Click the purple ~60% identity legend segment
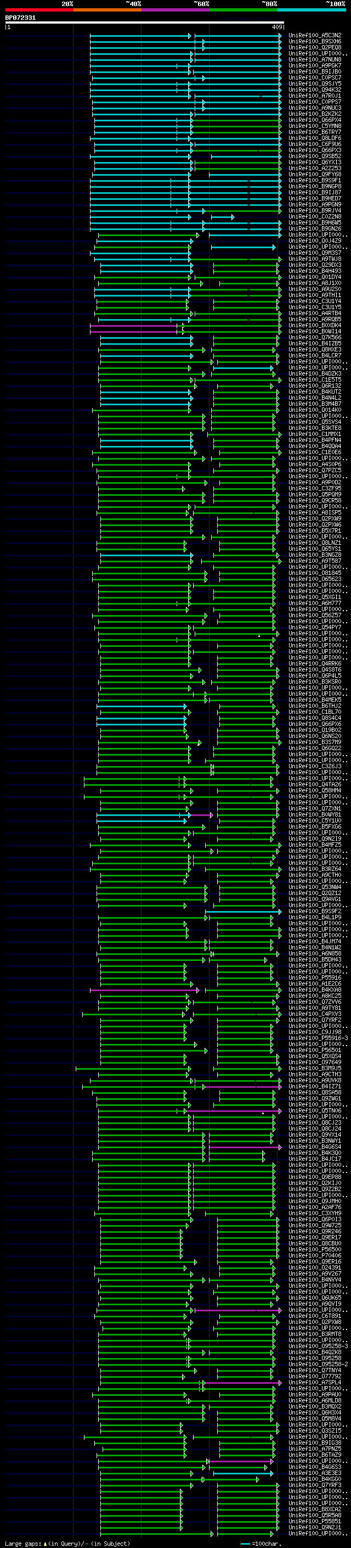The width and height of the screenshot is (351, 1548). [175, 10]
